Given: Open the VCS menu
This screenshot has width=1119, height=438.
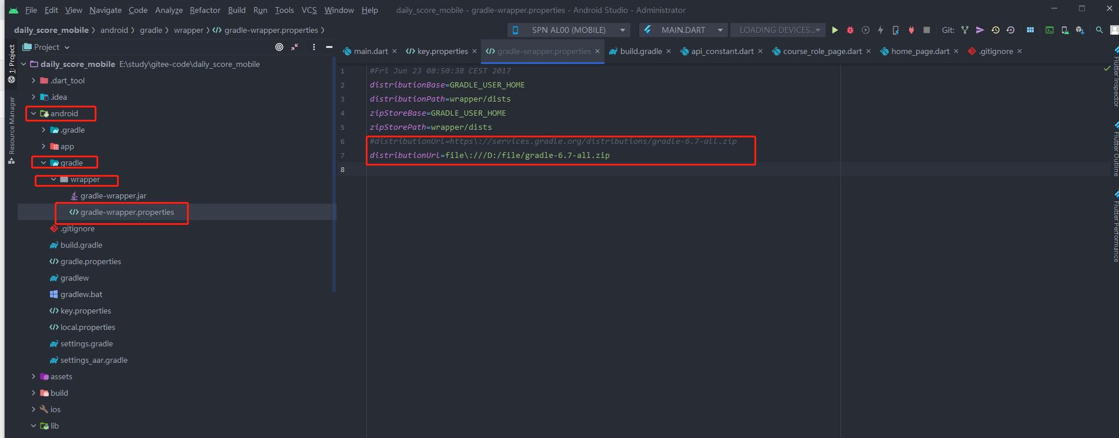Looking at the screenshot, I should [x=309, y=10].
